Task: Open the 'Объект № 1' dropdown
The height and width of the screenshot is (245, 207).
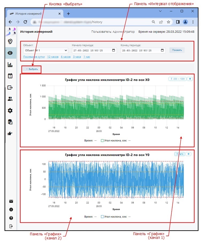Action: point(45,50)
